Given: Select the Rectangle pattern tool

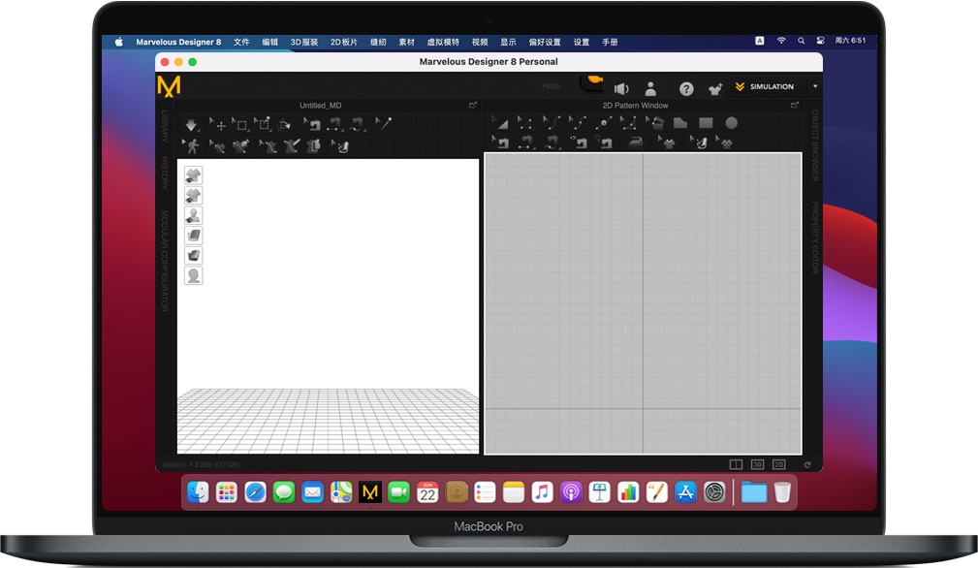Looking at the screenshot, I should [706, 123].
